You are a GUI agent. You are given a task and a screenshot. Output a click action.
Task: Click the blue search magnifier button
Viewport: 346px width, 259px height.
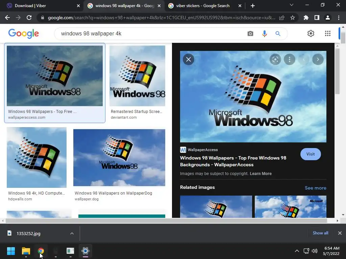(278, 33)
